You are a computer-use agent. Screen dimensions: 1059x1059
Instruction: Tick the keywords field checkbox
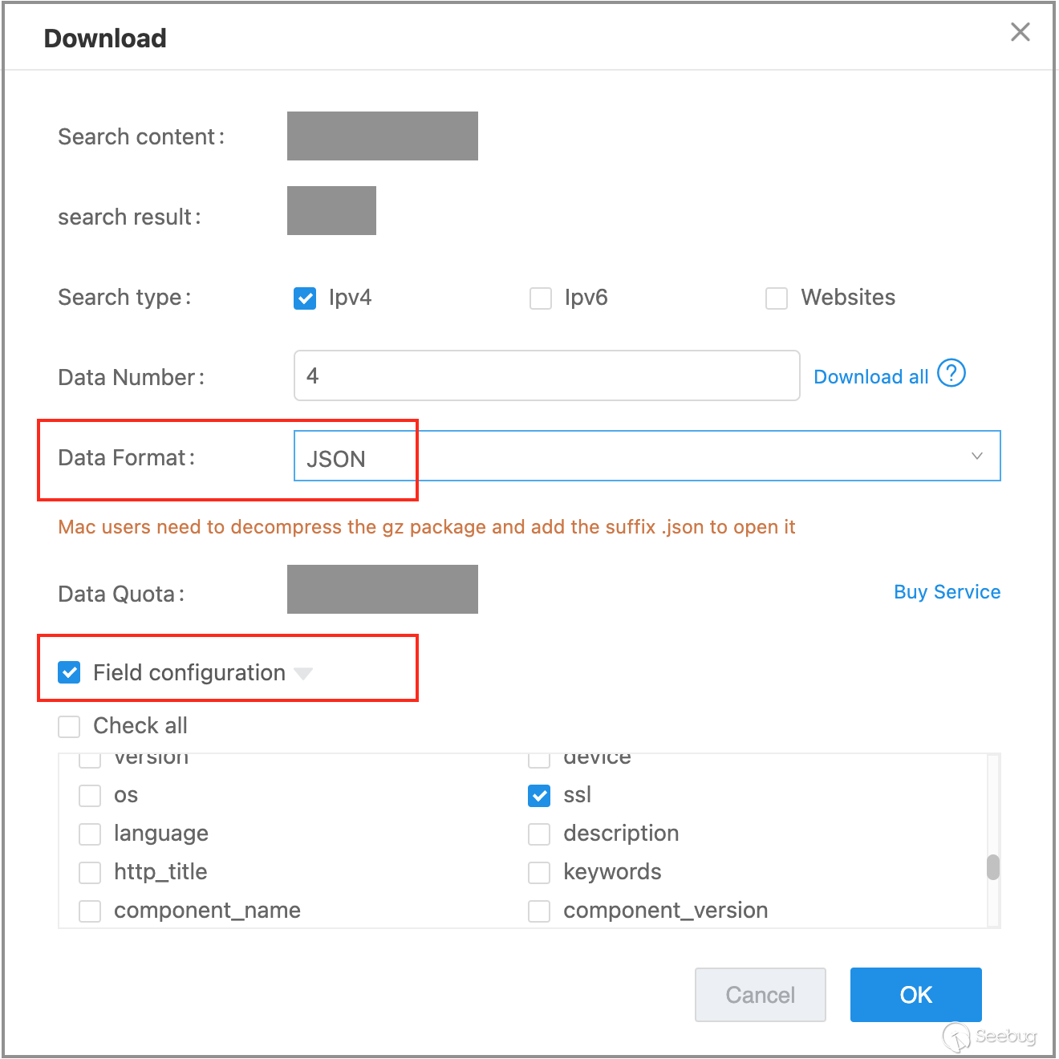click(x=539, y=872)
